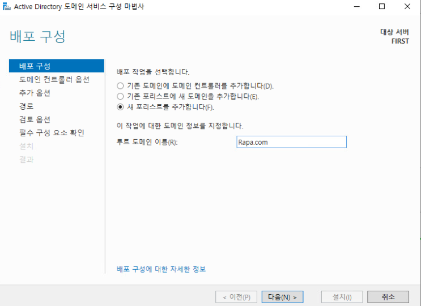Open the 배포 구성 step in sidebar
Screen dimensions: 421x306
[57, 66]
